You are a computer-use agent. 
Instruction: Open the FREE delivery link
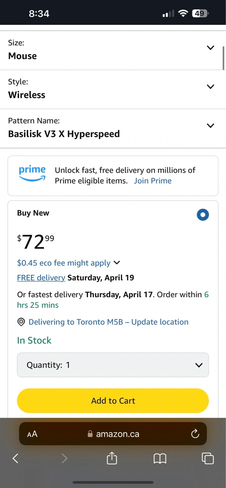click(x=41, y=278)
